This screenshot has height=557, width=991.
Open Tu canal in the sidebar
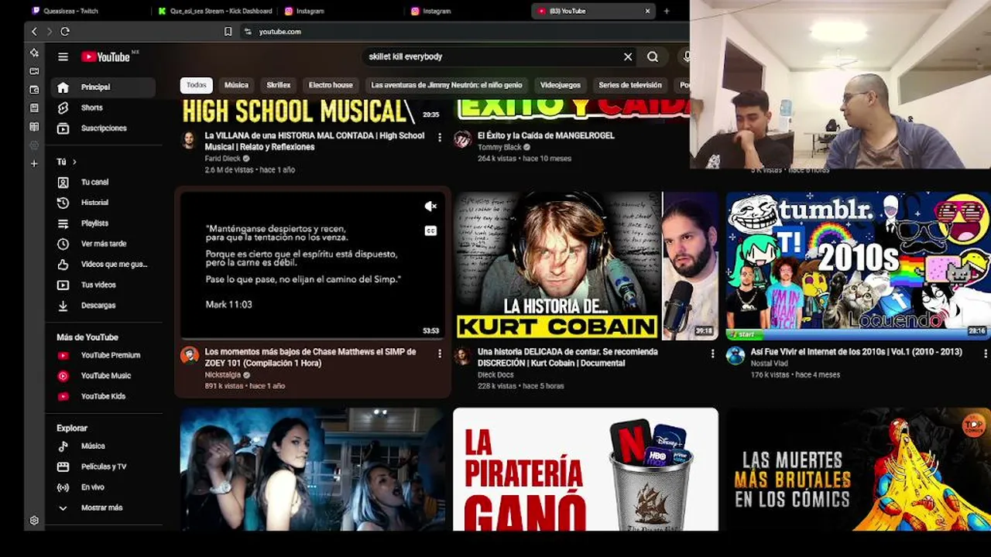click(x=102, y=183)
